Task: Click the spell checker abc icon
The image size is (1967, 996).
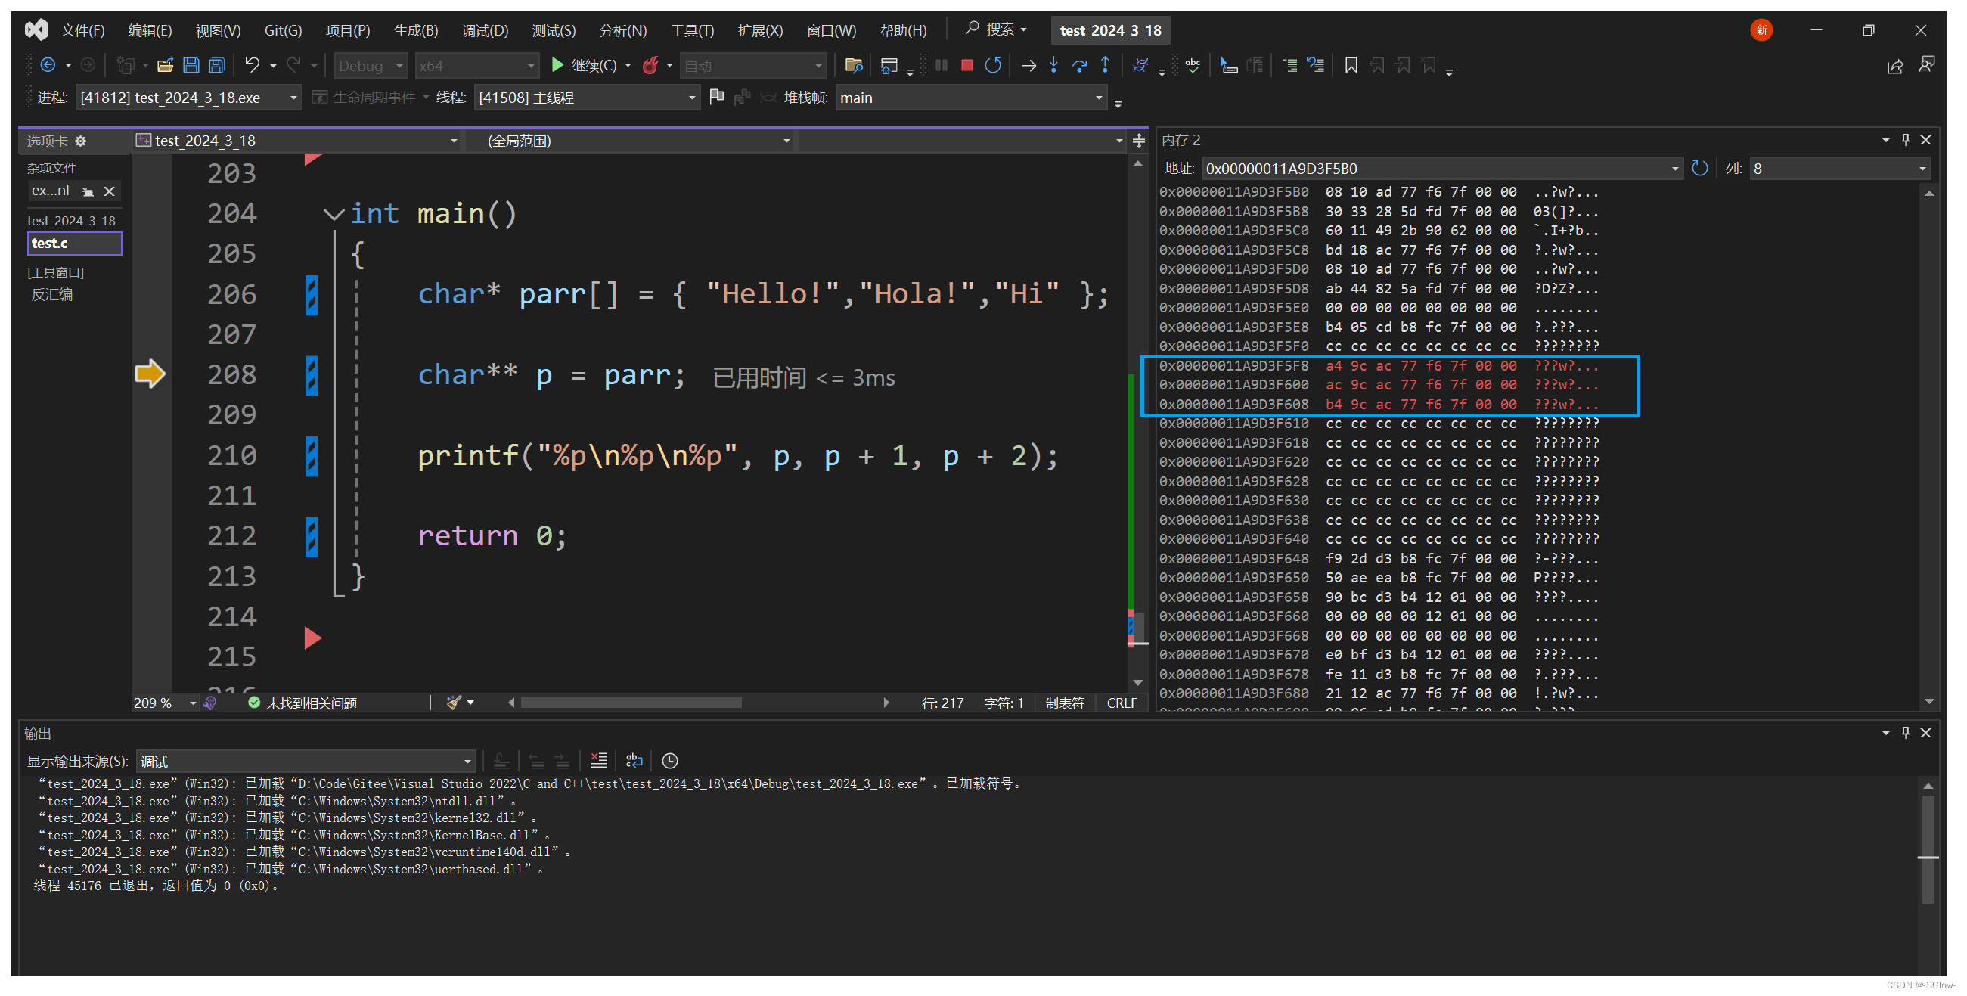Action: (1193, 66)
